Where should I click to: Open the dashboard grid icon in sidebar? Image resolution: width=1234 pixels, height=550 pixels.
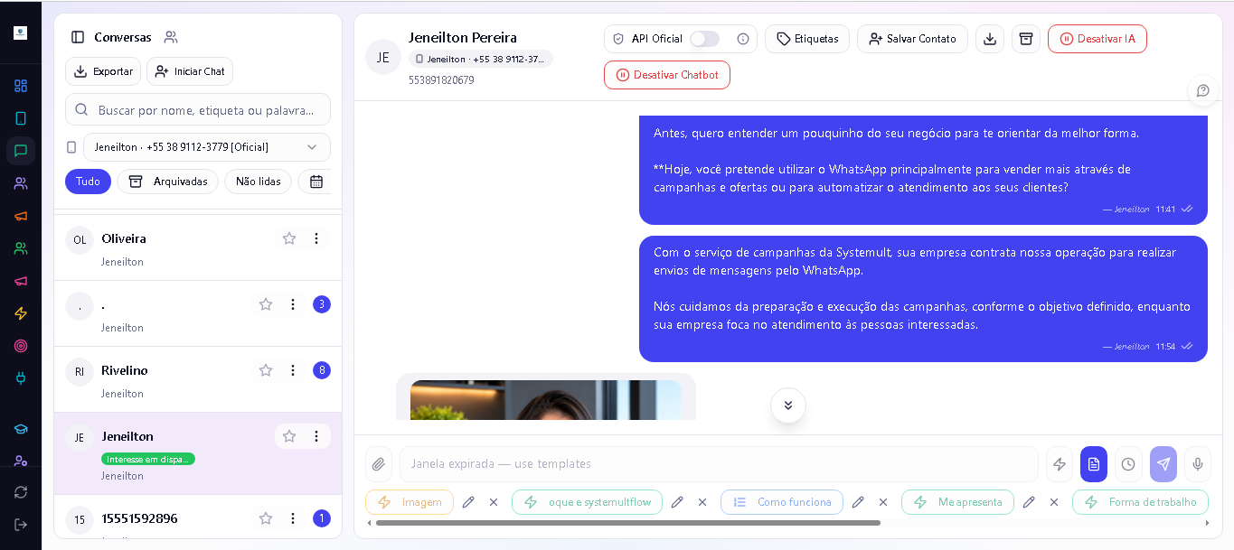pyautogui.click(x=21, y=86)
